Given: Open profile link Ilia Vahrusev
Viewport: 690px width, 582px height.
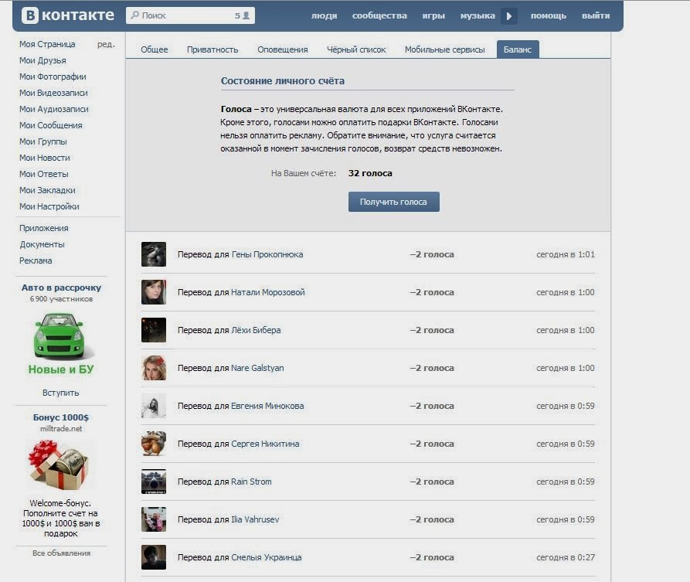Looking at the screenshot, I should coord(255,519).
